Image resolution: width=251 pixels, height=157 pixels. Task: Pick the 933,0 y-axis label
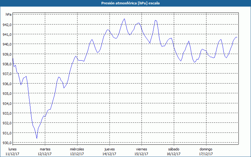coord(8,113)
